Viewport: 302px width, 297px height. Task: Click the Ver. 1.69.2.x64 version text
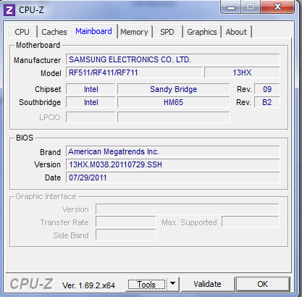(88, 285)
